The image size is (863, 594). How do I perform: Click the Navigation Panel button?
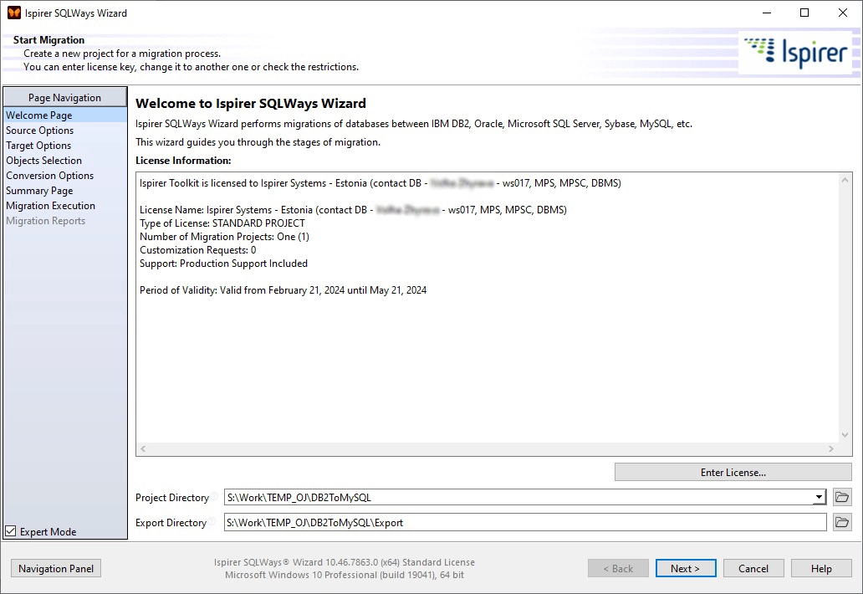(55, 568)
